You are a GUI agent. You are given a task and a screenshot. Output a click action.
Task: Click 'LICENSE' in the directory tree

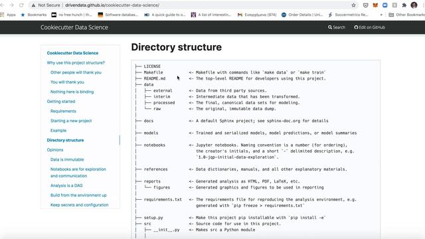click(152, 66)
